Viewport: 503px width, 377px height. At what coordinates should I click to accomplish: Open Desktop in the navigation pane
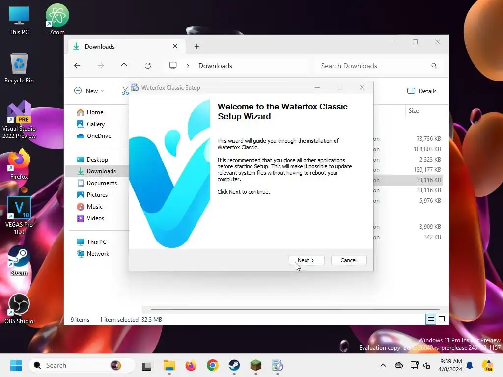[97, 160]
